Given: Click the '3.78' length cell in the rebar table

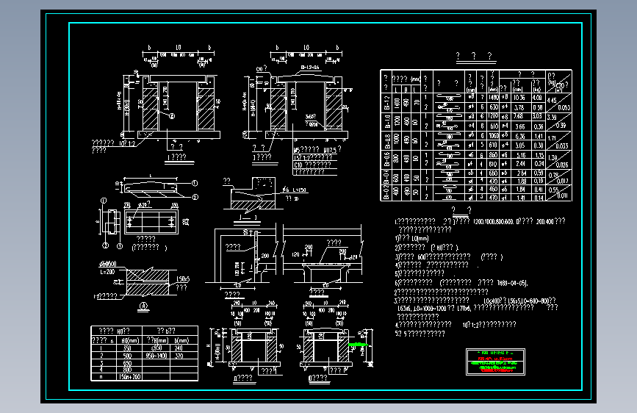Looking at the screenshot, I should tap(519, 108).
